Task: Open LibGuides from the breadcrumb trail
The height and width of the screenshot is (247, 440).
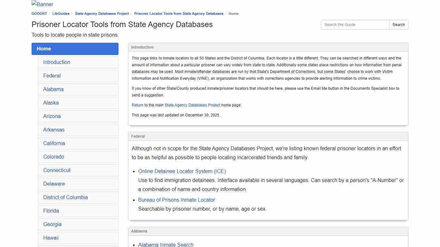Action: tap(61, 14)
